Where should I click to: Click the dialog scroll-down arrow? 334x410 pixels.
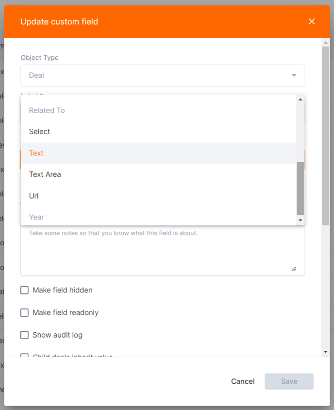coord(325,352)
